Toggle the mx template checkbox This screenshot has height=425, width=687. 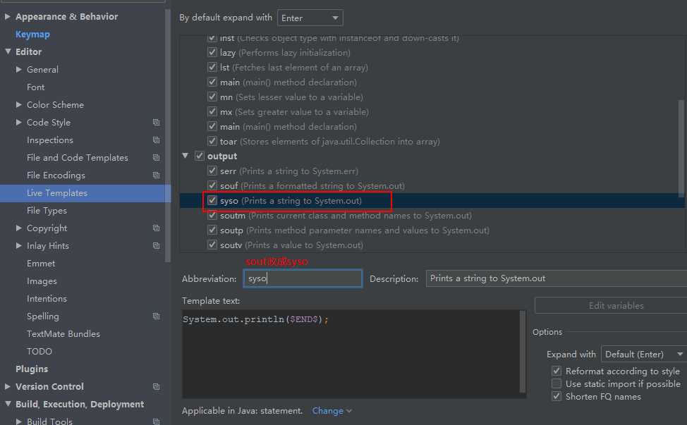(212, 111)
